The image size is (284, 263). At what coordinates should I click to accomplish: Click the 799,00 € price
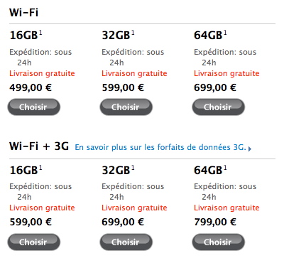(x=215, y=222)
